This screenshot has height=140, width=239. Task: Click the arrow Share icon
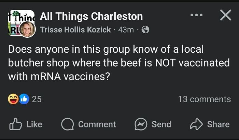point(197,124)
